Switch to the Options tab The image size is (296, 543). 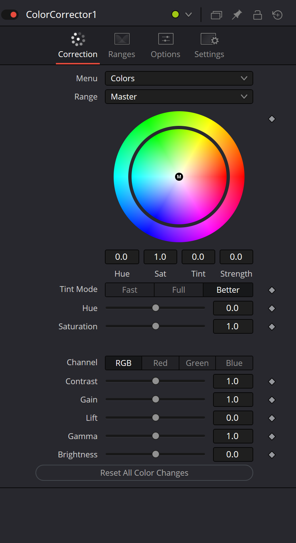166,46
